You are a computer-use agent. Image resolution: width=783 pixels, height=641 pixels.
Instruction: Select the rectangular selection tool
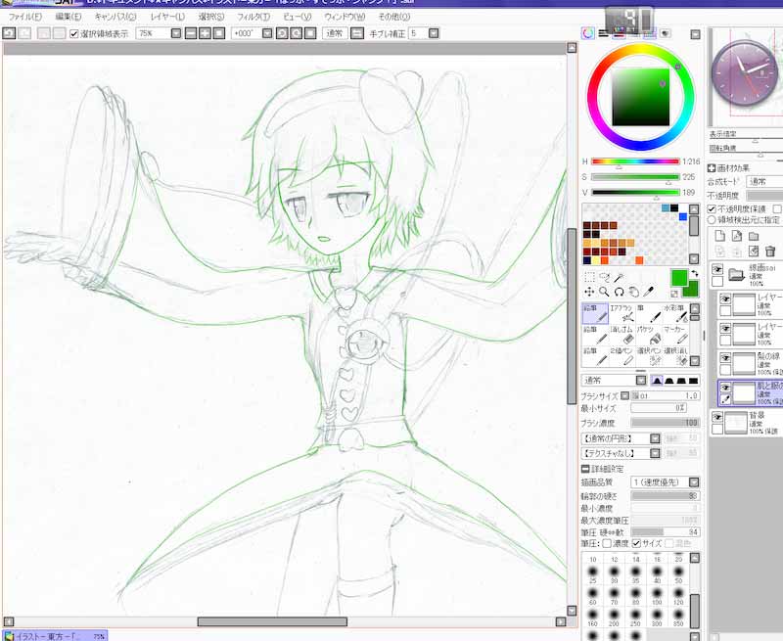coord(590,277)
